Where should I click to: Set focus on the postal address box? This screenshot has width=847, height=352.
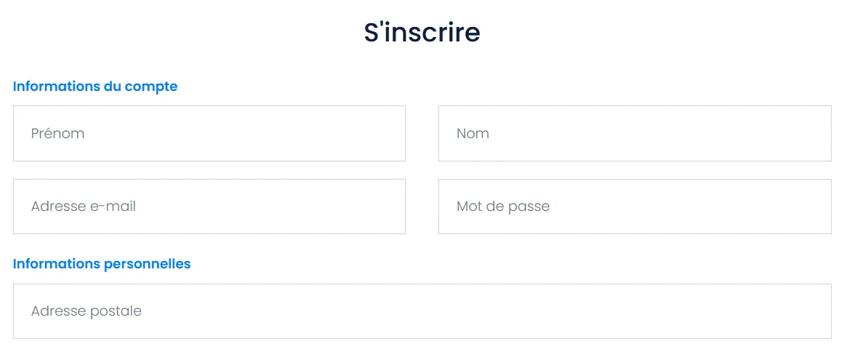coord(422,311)
